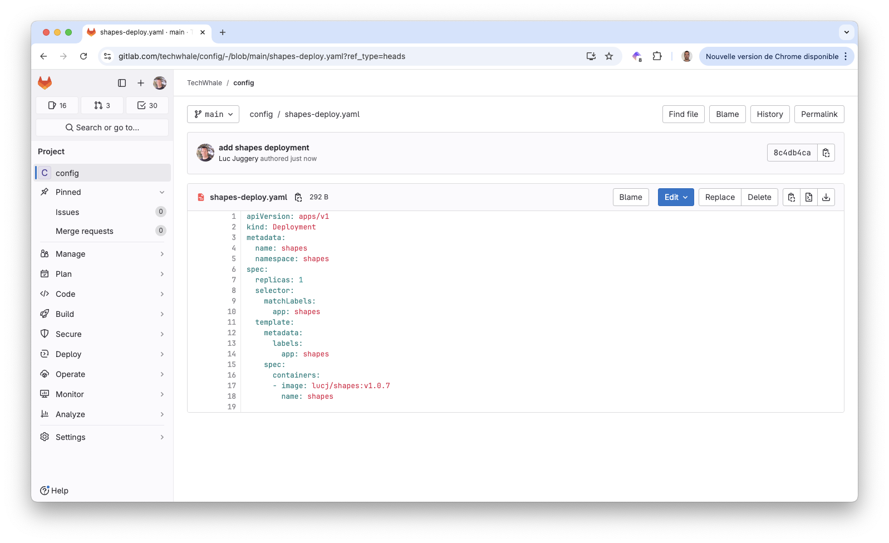Copy file path next to shapes-deploy.yaml
Screen dimensions: 889x543
coord(298,197)
